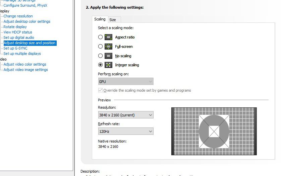Open Change resolution page
281x176 pixels.
click(x=18, y=16)
